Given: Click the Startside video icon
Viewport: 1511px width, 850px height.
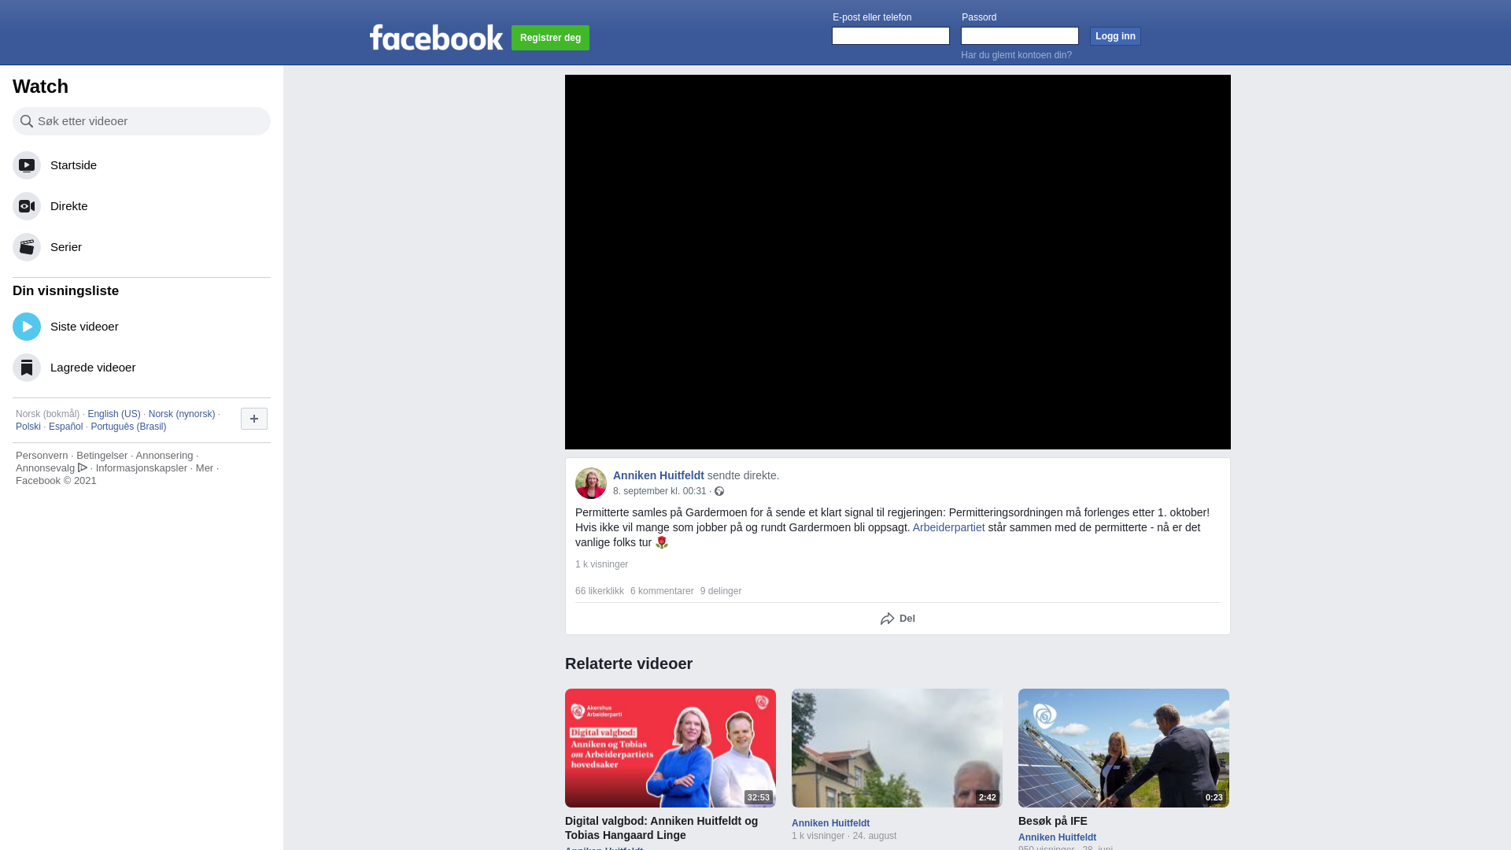Looking at the screenshot, I should pos(27,165).
